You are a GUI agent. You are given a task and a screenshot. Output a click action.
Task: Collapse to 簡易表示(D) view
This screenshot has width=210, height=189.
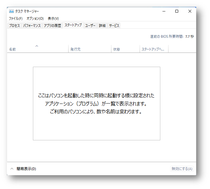pyautogui.click(x=23, y=169)
